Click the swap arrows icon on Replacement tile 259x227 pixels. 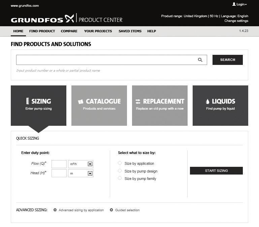[x=138, y=102]
